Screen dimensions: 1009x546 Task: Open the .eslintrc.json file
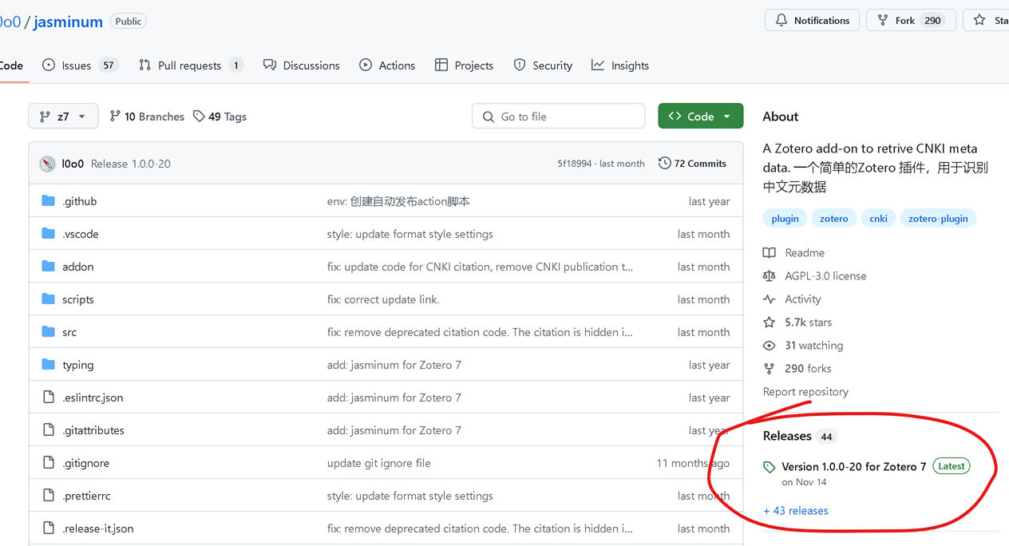[x=93, y=398]
